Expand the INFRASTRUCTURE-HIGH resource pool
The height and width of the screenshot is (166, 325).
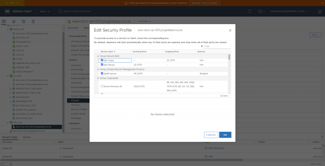tap(10, 89)
